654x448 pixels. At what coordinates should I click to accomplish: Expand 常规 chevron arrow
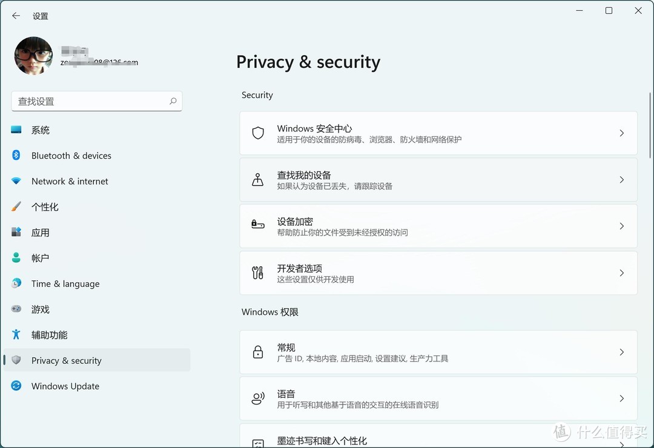(621, 352)
